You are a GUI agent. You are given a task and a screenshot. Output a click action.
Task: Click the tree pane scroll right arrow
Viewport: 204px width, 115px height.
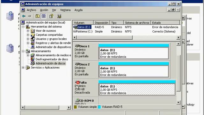(x=69, y=107)
